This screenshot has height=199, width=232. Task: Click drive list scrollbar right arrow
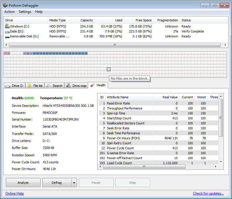coord(225,45)
